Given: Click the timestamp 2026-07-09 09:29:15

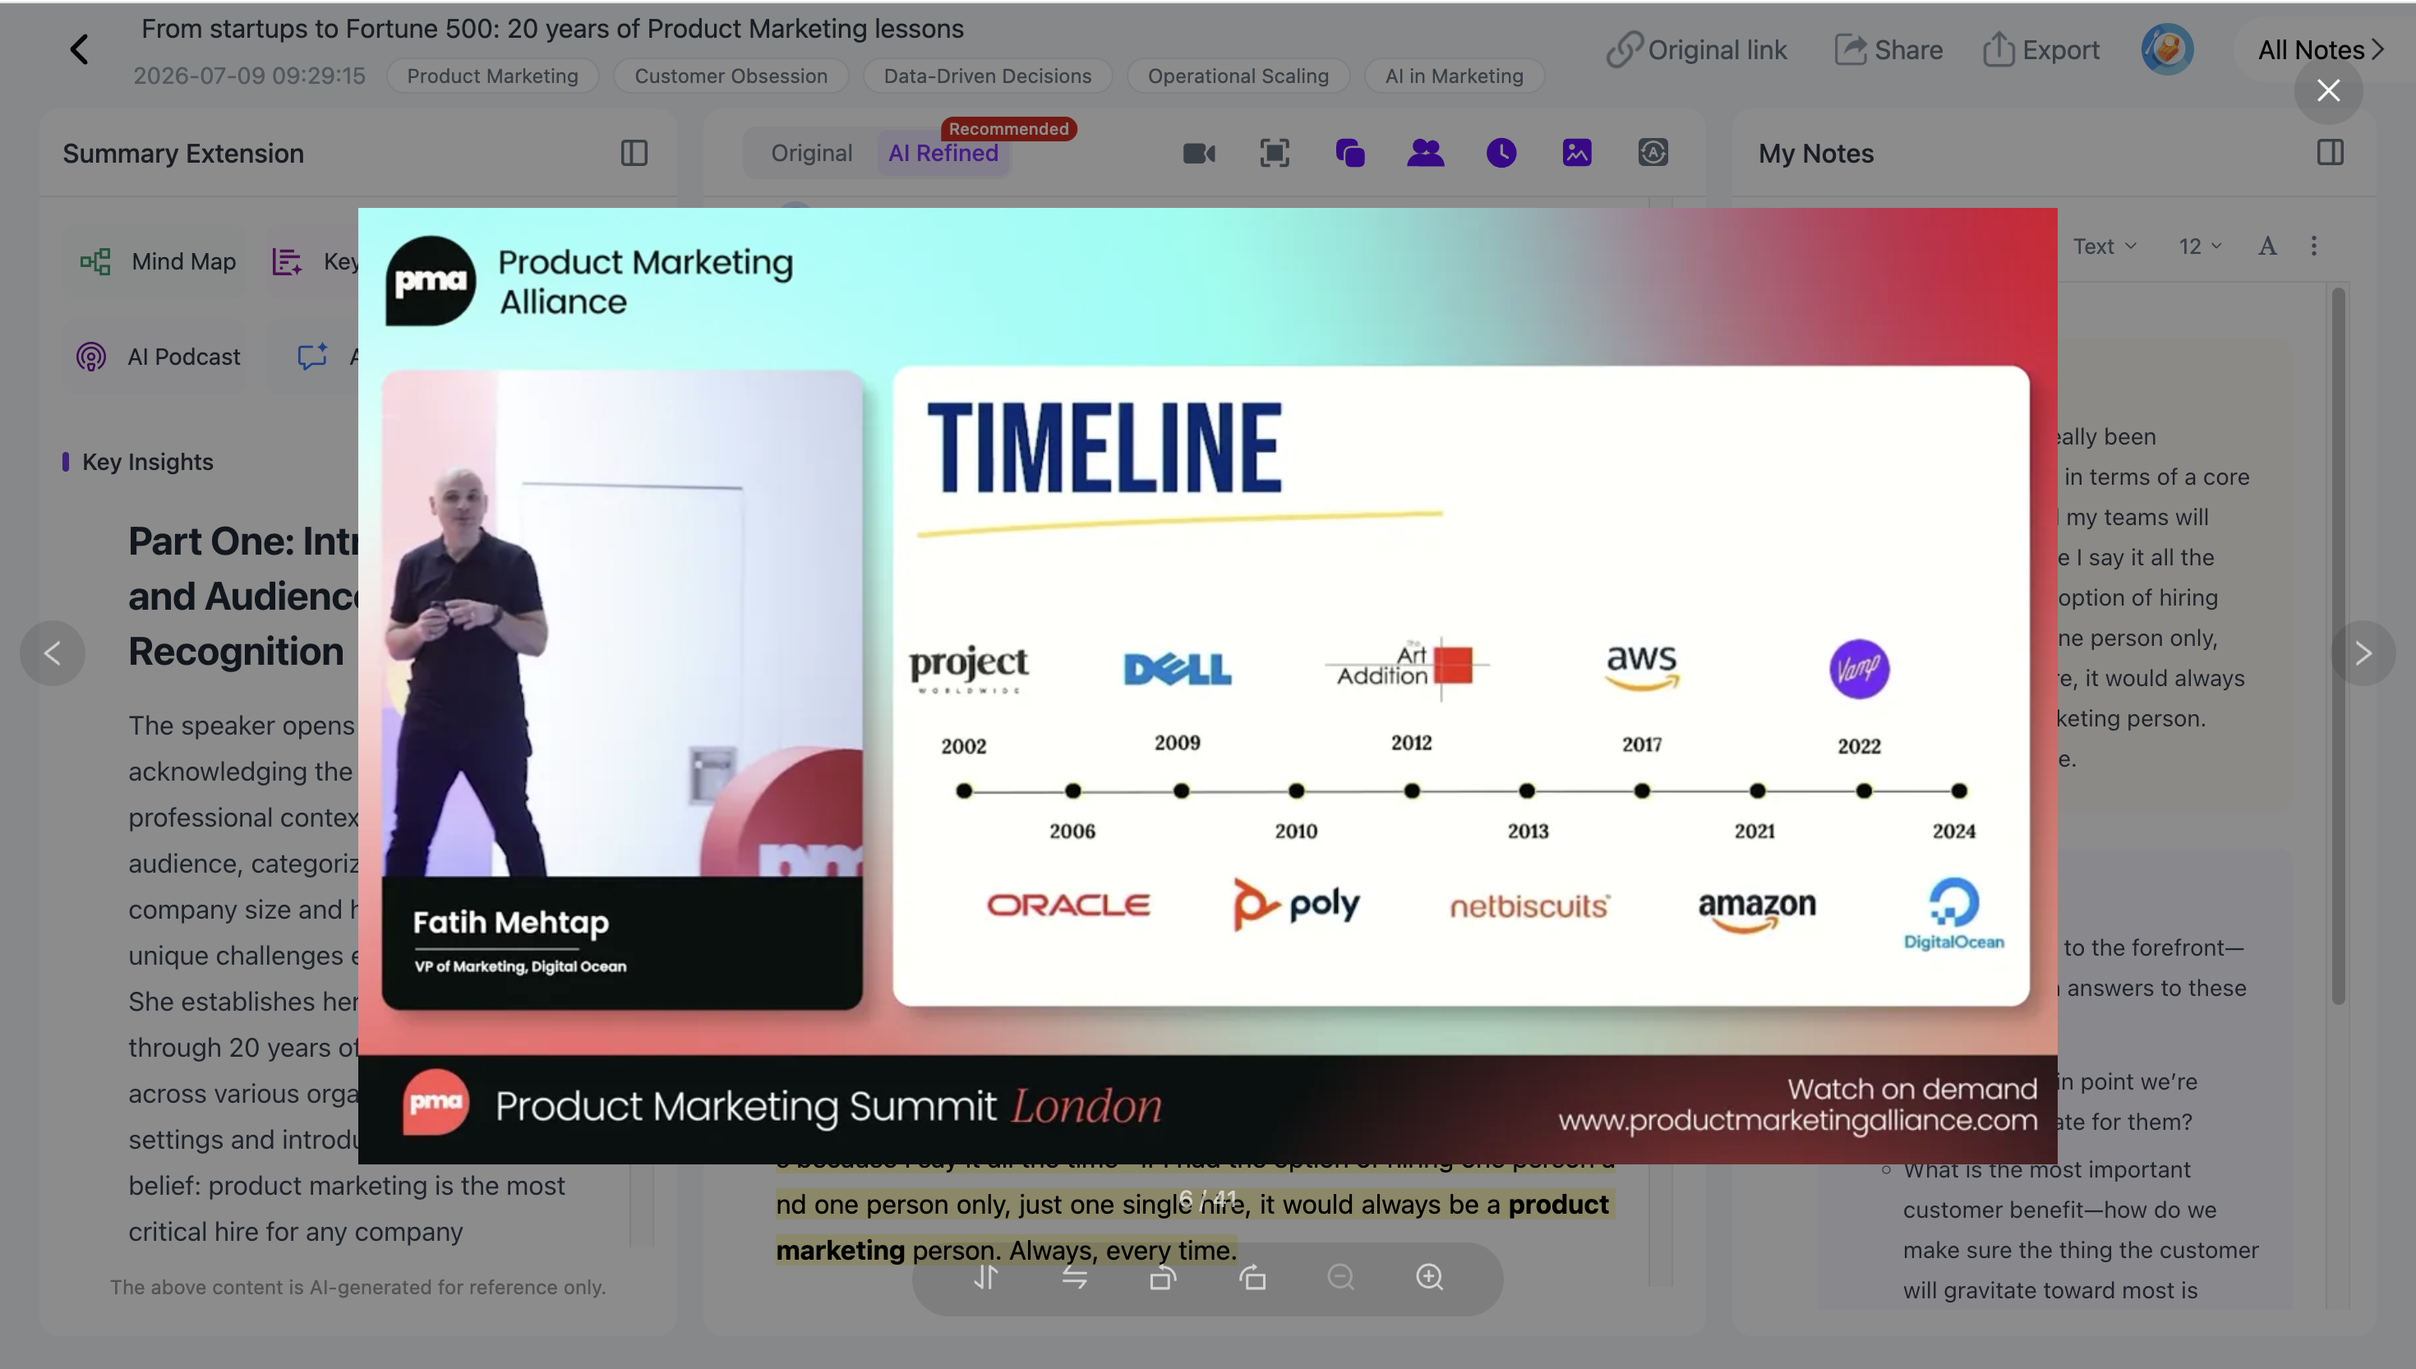Looking at the screenshot, I should tap(249, 76).
